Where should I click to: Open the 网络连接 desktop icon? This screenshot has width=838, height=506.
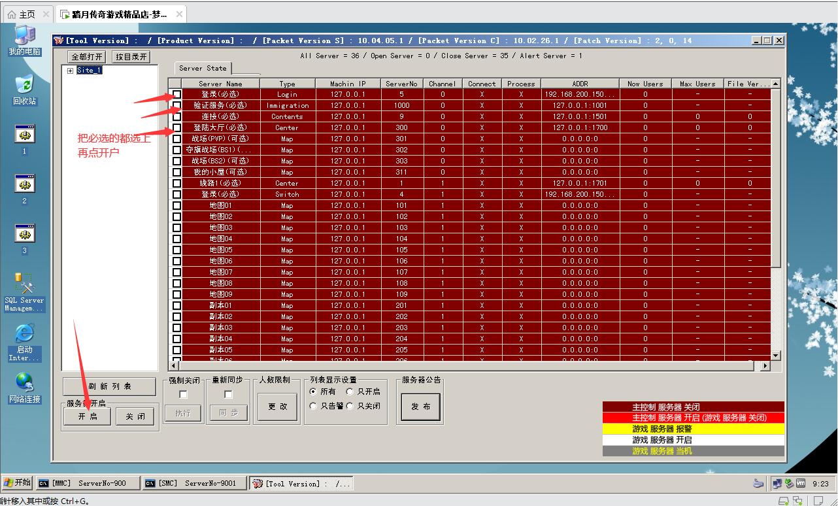(x=24, y=386)
